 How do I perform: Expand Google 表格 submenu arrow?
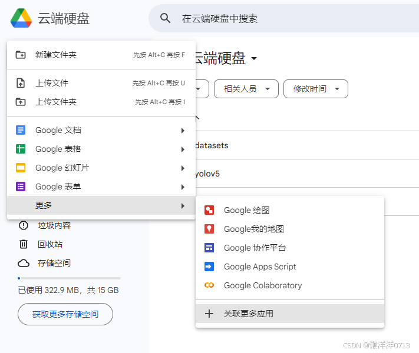click(183, 149)
